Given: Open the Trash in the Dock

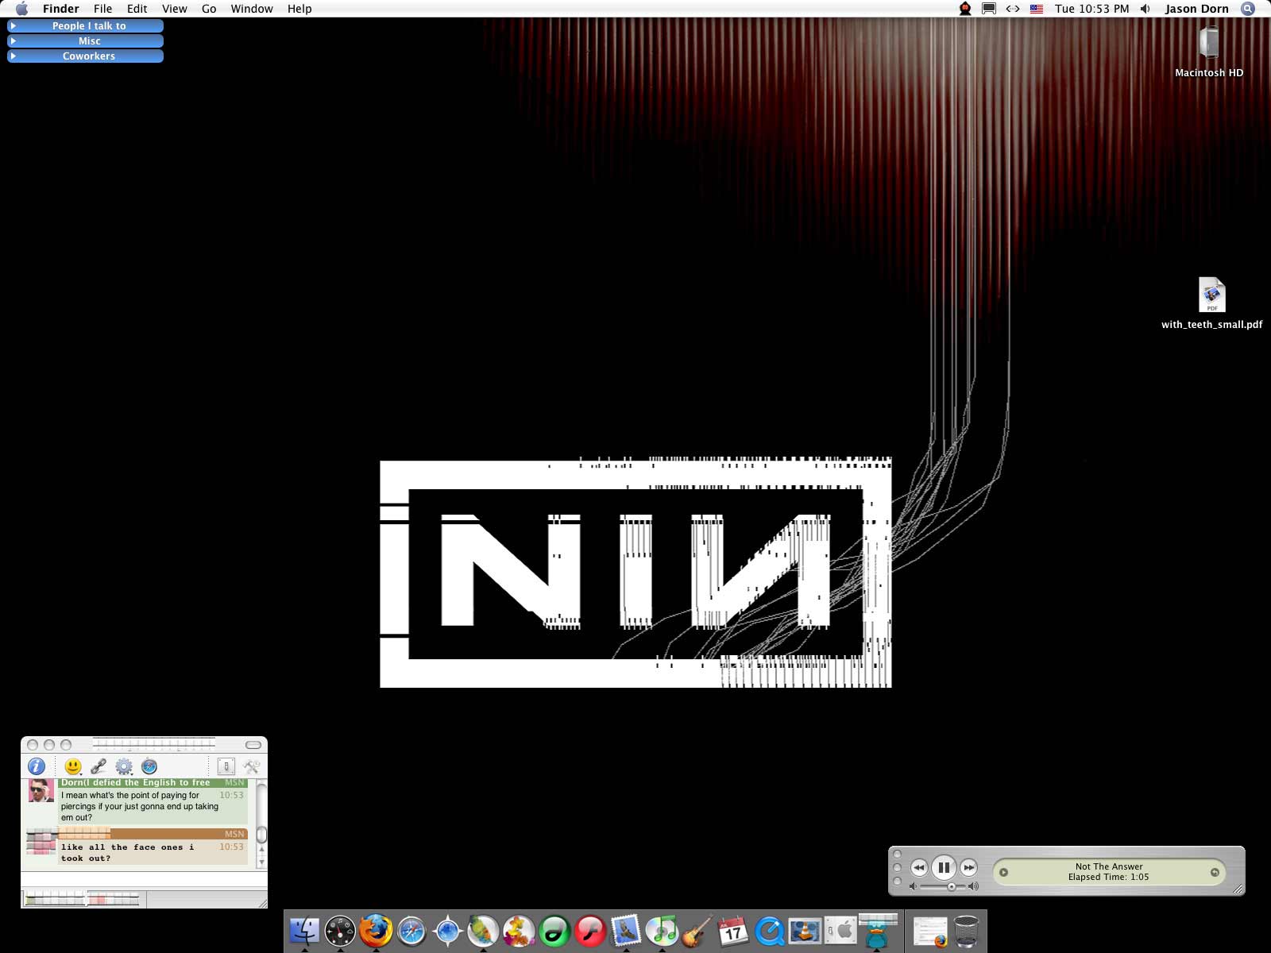Looking at the screenshot, I should coord(966,931).
